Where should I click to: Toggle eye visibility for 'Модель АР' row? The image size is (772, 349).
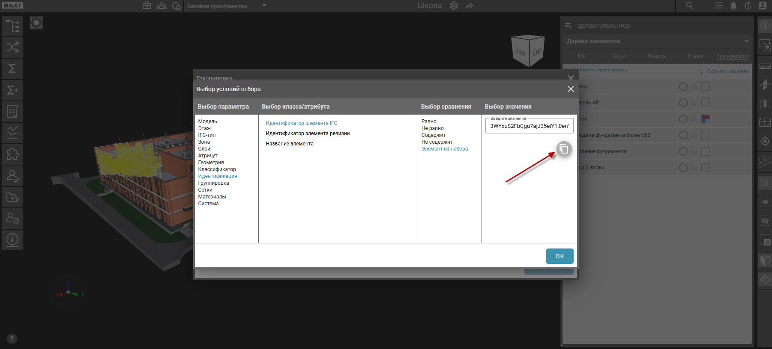[694, 103]
